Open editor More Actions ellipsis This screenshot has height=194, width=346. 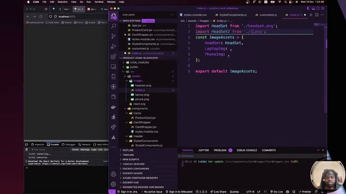point(322,15)
